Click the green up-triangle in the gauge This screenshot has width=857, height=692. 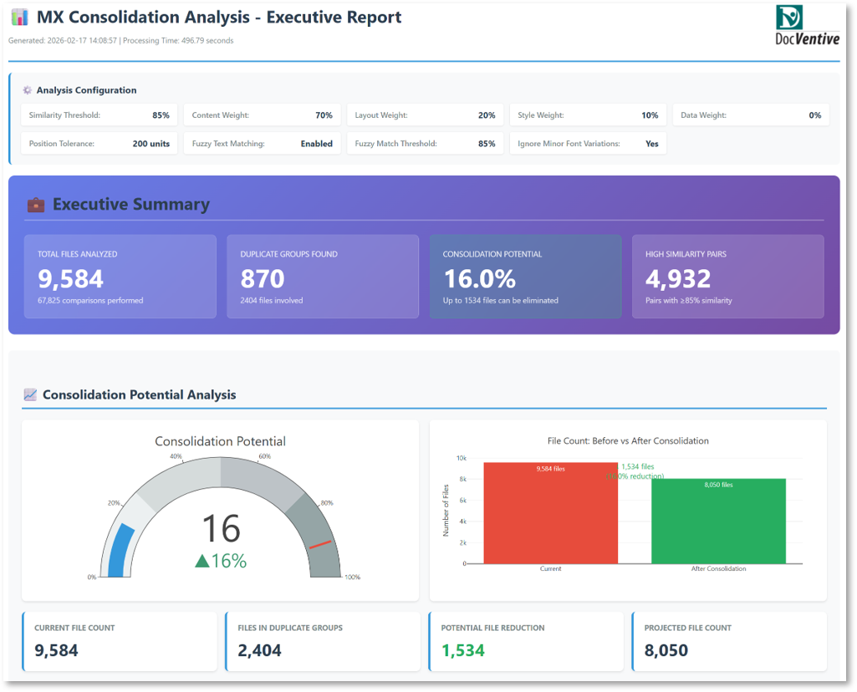click(201, 561)
